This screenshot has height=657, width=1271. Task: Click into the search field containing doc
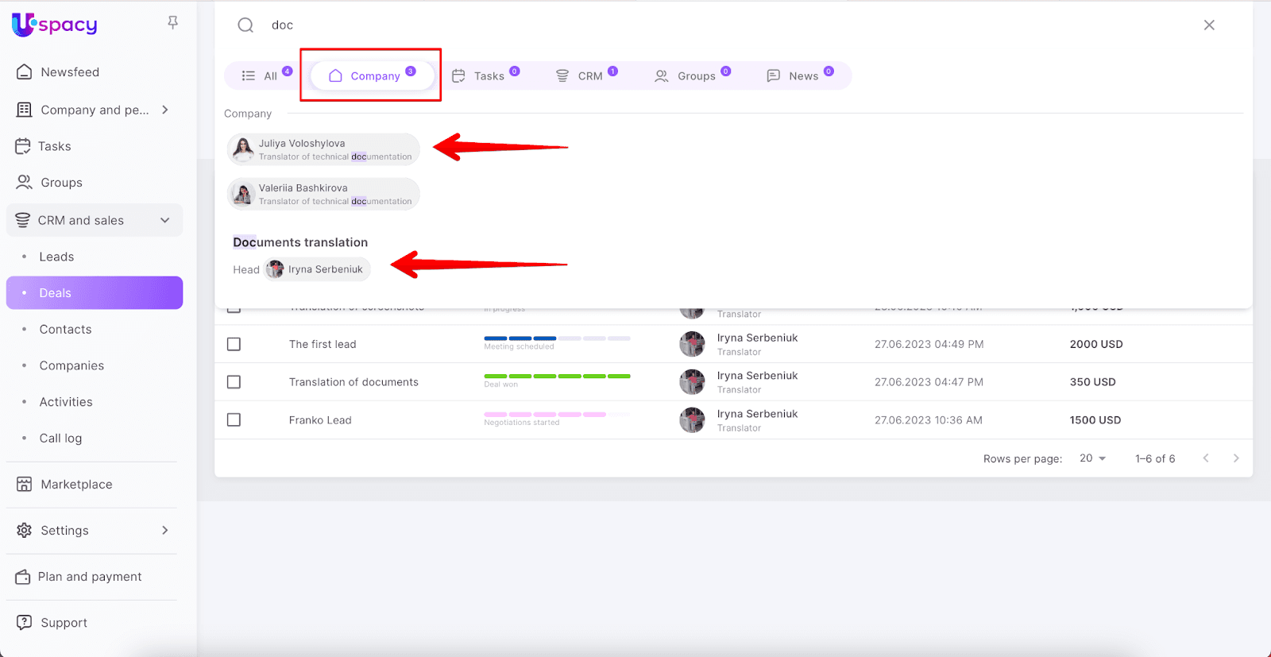click(x=715, y=25)
